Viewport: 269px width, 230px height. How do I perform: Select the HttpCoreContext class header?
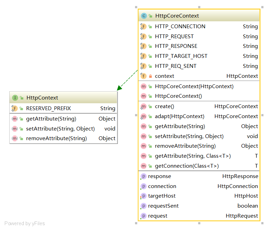point(199,15)
